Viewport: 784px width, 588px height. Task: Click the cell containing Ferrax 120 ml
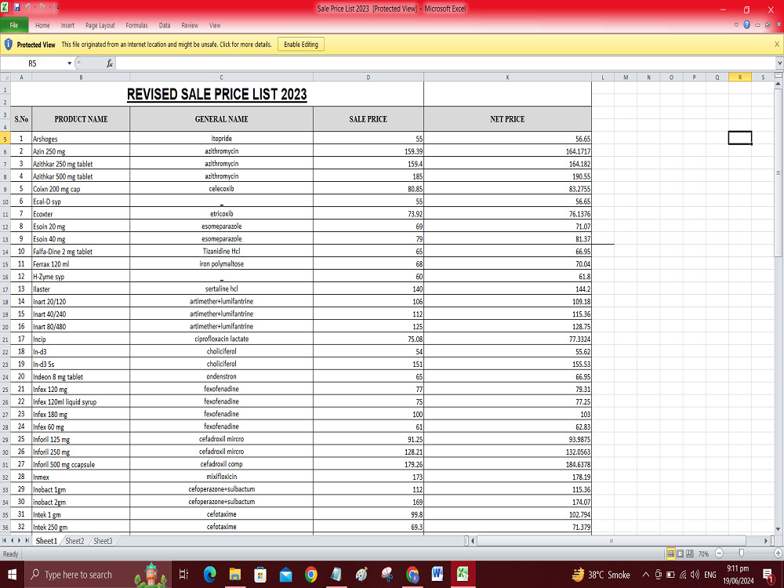pos(81,263)
